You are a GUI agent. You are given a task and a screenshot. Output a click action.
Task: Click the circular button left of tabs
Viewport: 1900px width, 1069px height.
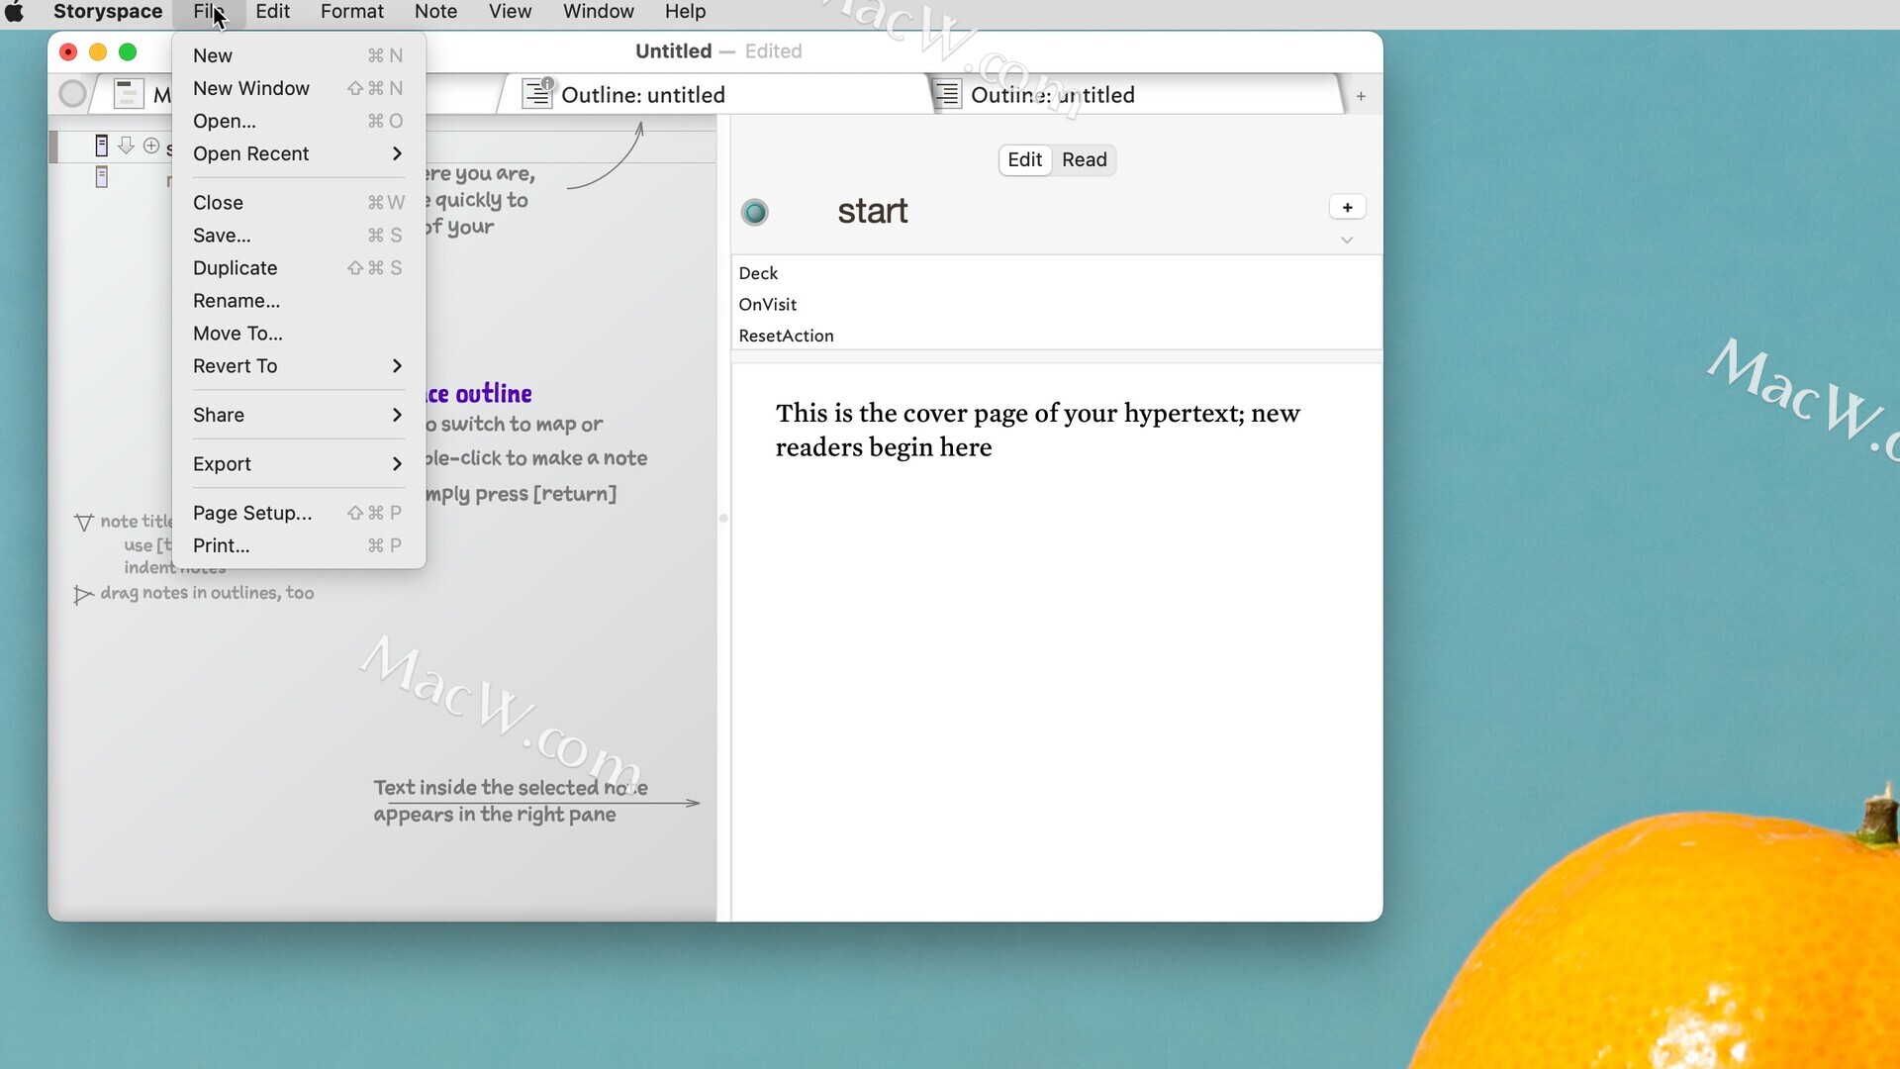click(72, 94)
